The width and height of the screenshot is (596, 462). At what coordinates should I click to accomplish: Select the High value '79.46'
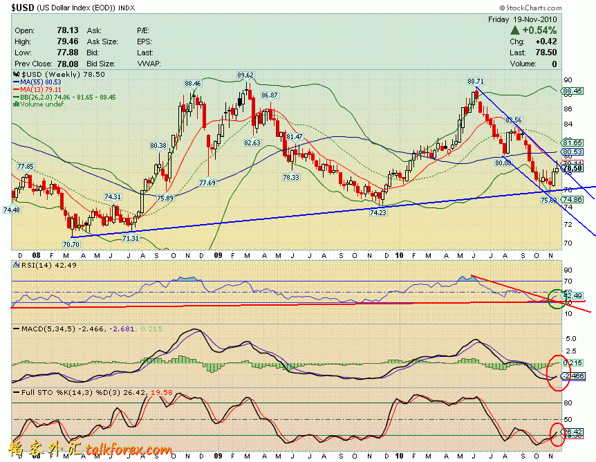(68, 41)
